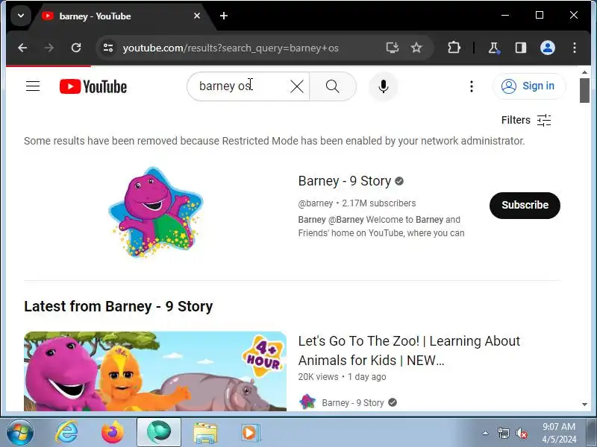This screenshot has width=597, height=447.
Task: Go back to the previous page
Action: [22, 48]
